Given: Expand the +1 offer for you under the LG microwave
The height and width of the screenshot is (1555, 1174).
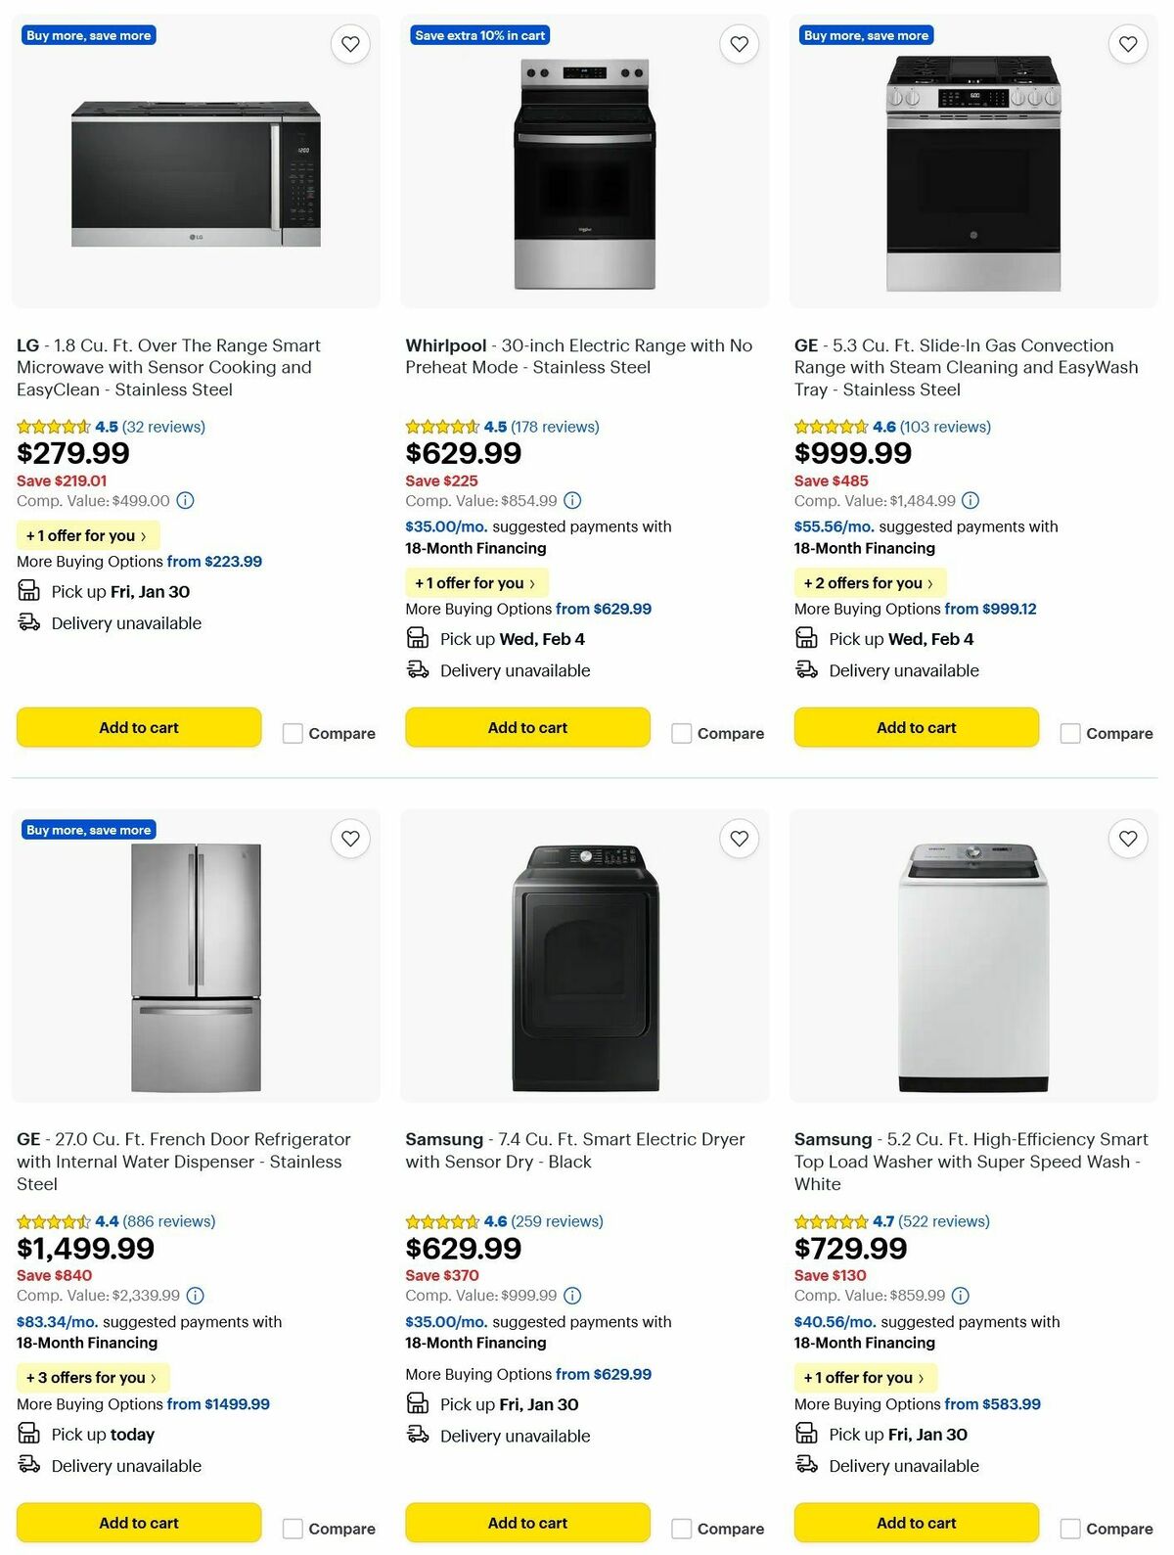Looking at the screenshot, I should click(88, 535).
